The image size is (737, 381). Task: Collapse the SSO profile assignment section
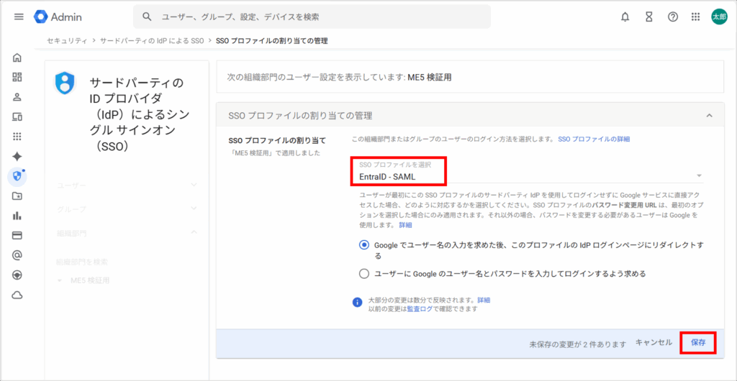(709, 116)
